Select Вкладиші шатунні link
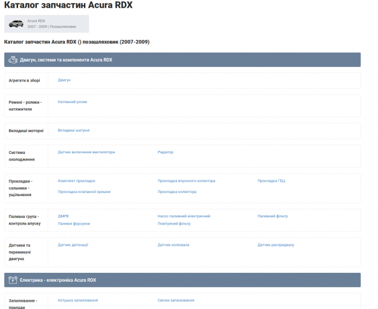 [74, 130]
